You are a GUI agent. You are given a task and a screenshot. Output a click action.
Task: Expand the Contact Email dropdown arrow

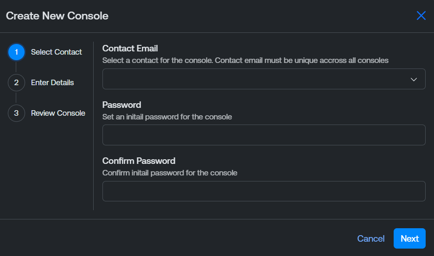(414, 80)
